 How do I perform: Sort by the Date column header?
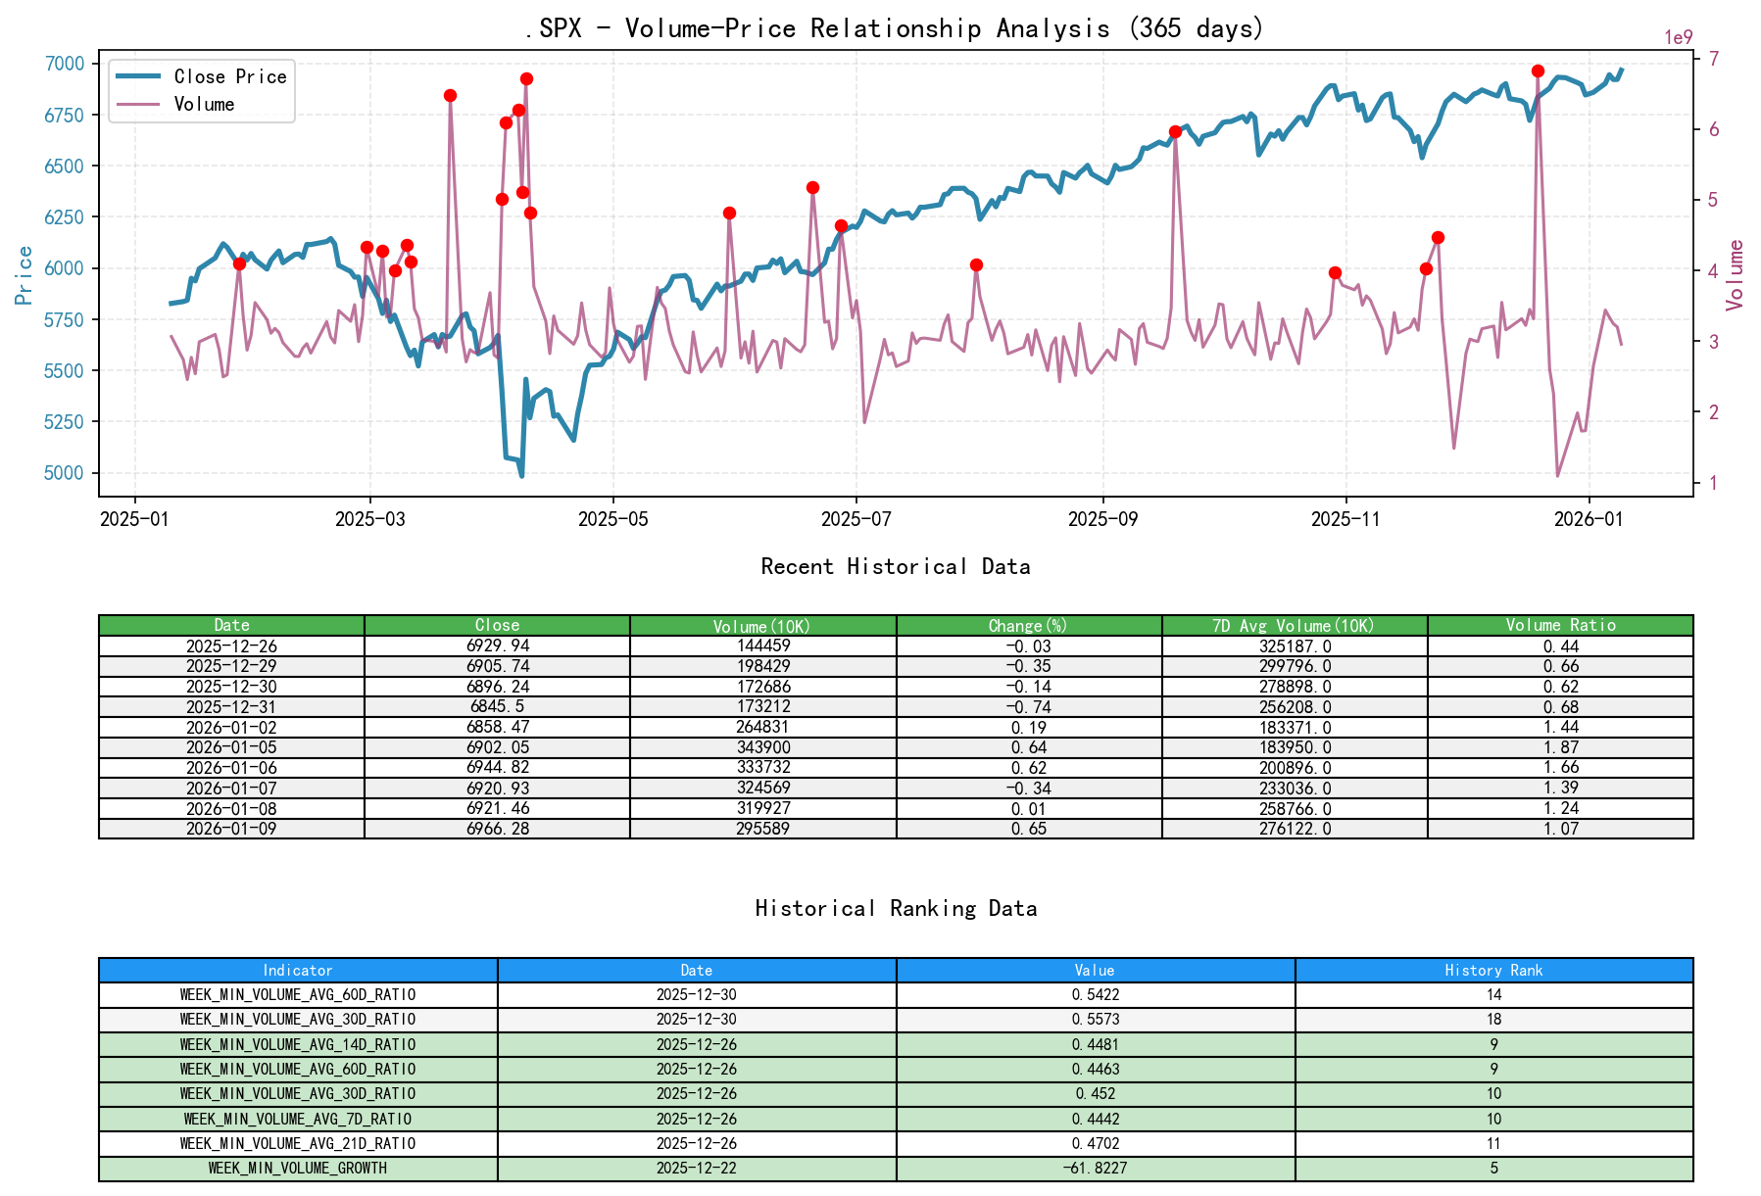(231, 625)
